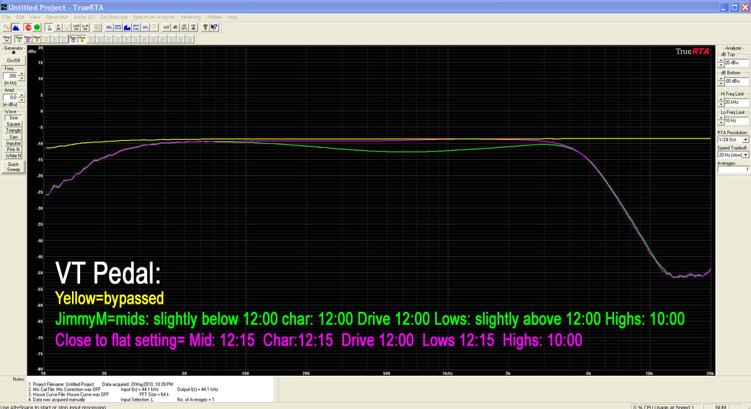
Task: Select the Pink N noise type
Action: 13,150
